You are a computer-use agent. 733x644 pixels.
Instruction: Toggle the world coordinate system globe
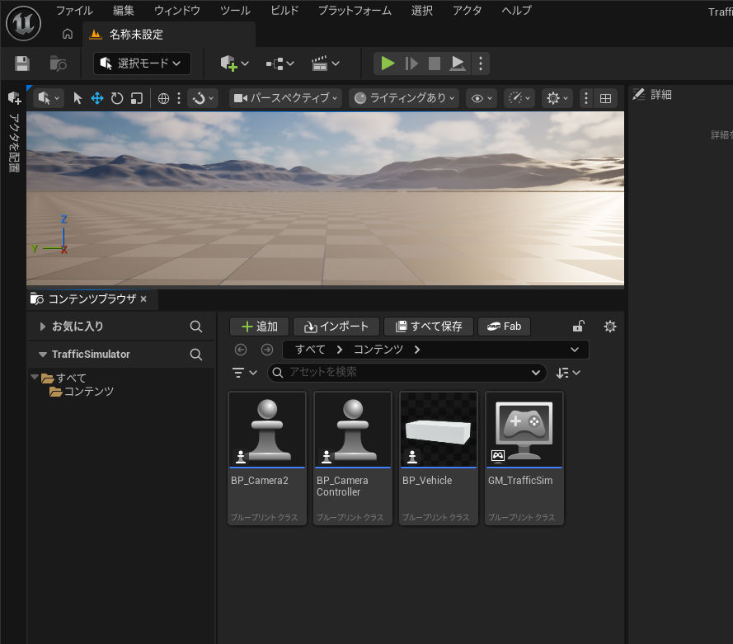[163, 98]
